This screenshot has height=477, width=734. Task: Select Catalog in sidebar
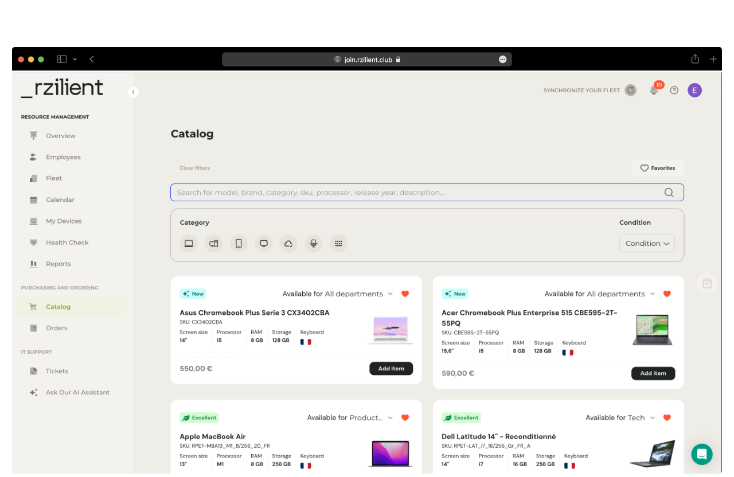click(71, 307)
